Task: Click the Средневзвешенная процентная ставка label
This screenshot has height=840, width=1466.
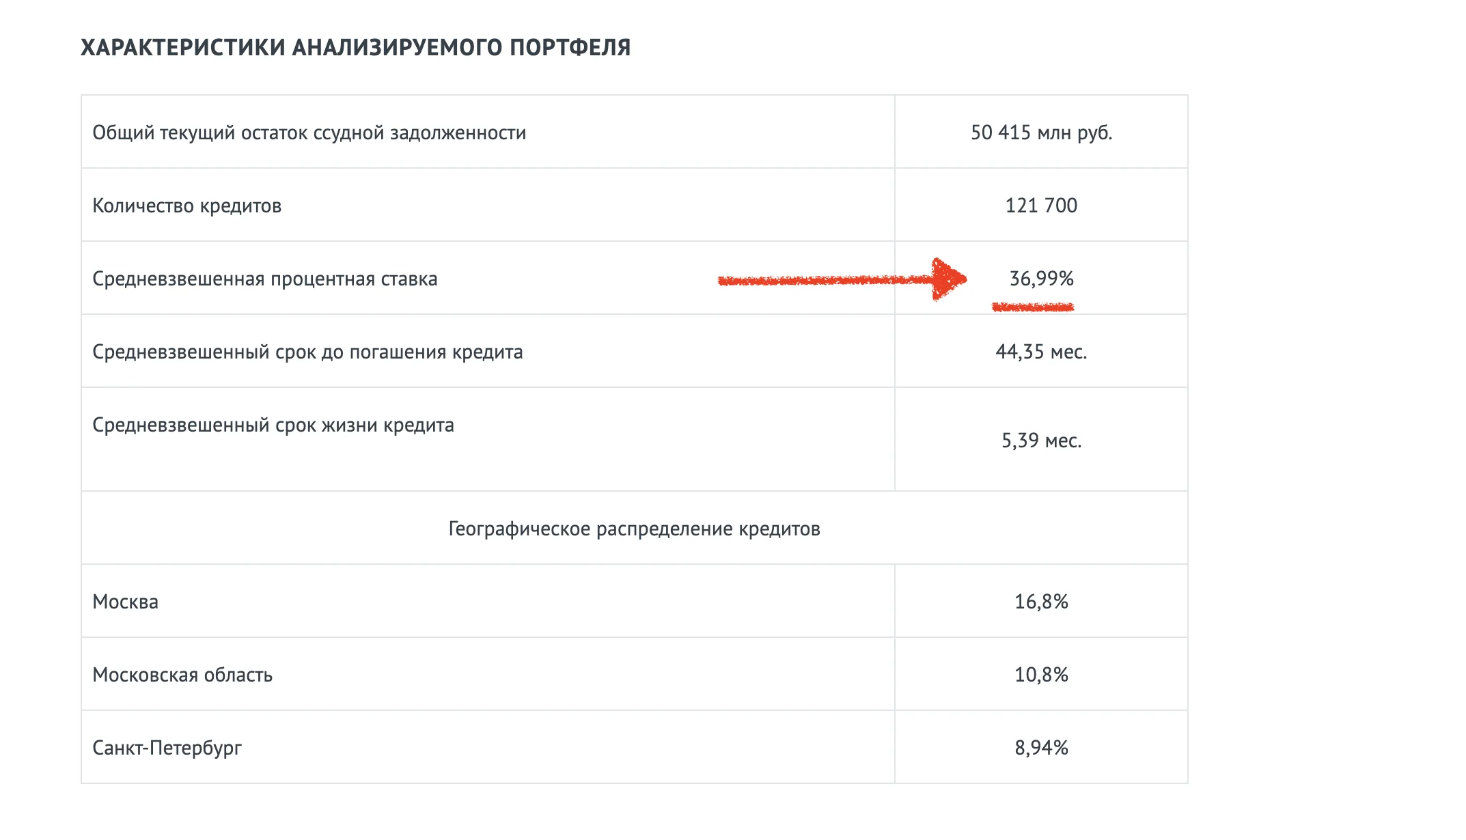Action: pos(265,279)
